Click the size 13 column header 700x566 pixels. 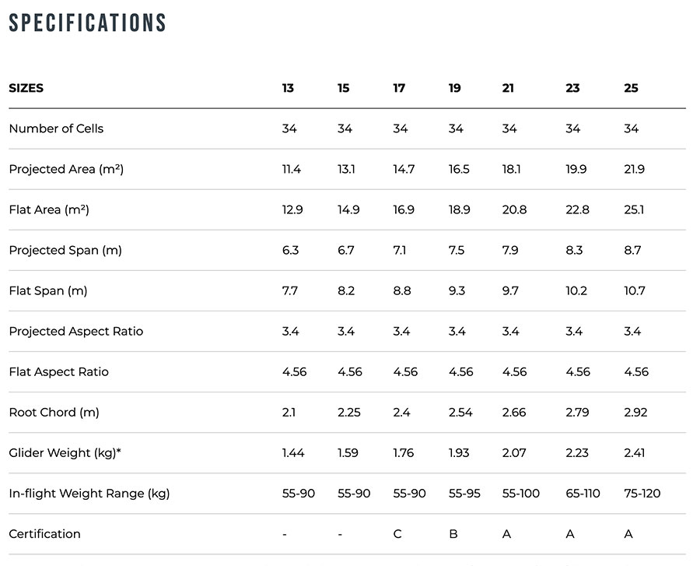point(288,88)
